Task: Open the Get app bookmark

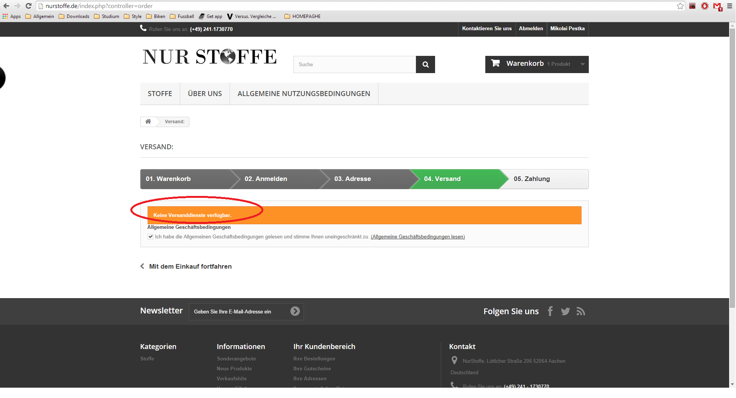Action: 210,16
